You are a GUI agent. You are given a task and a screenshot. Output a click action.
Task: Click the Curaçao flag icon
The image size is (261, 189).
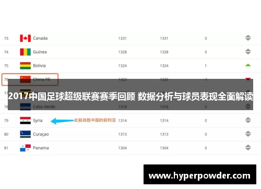(25, 134)
